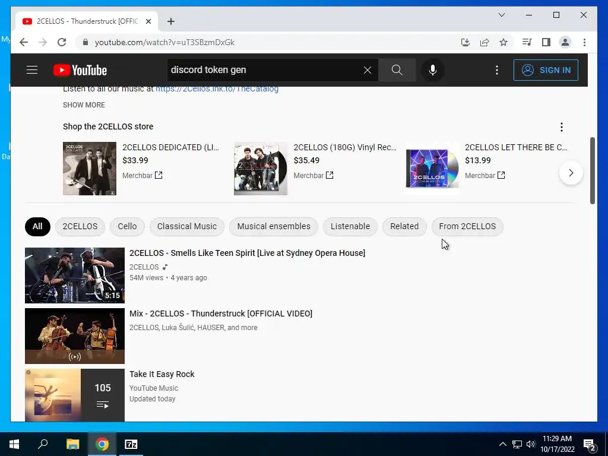Go back with browser back arrow

[24, 42]
